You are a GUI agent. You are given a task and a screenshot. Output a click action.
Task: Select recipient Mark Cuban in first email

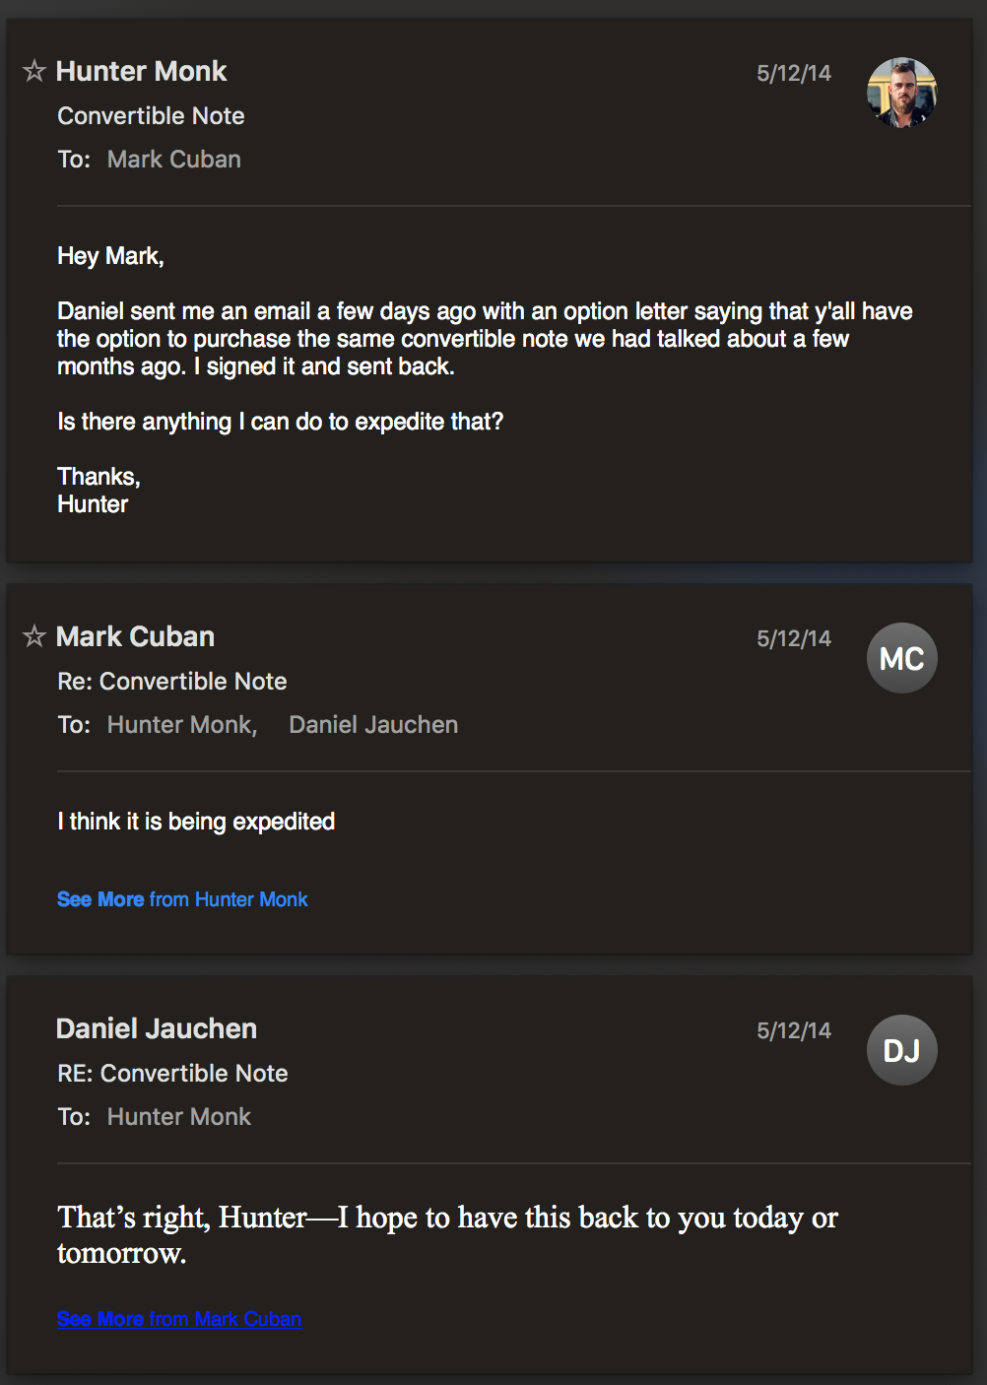[x=174, y=160]
